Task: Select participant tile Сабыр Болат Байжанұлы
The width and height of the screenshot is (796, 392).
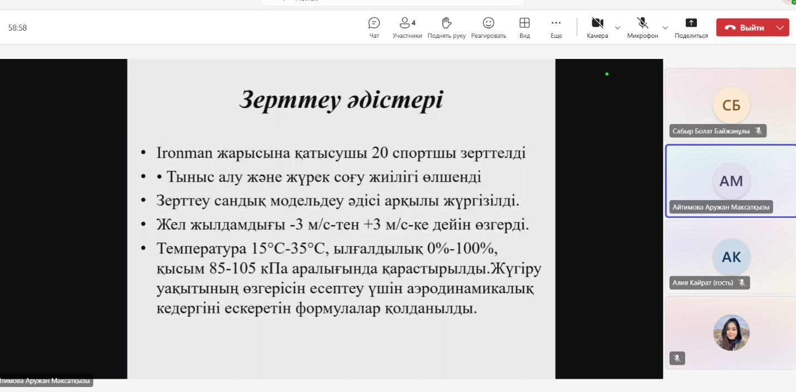Action: [x=731, y=105]
